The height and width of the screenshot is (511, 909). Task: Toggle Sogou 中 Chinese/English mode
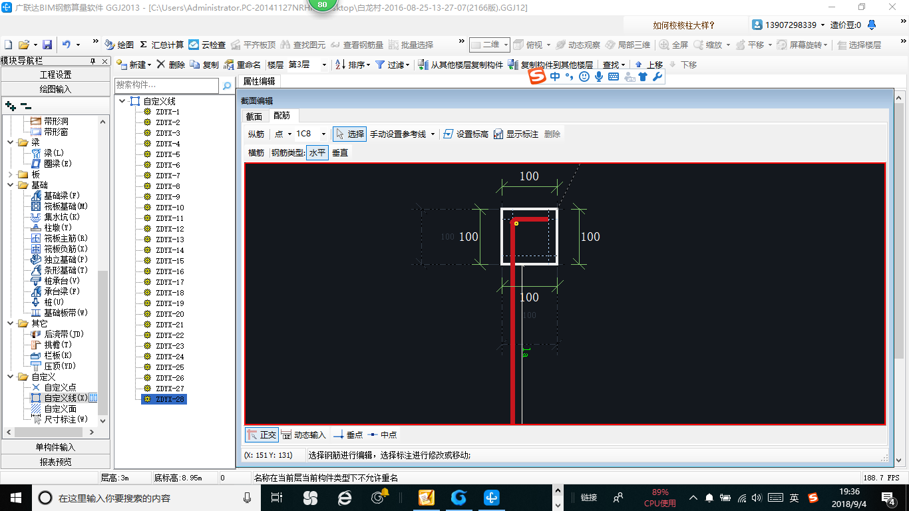[555, 77]
